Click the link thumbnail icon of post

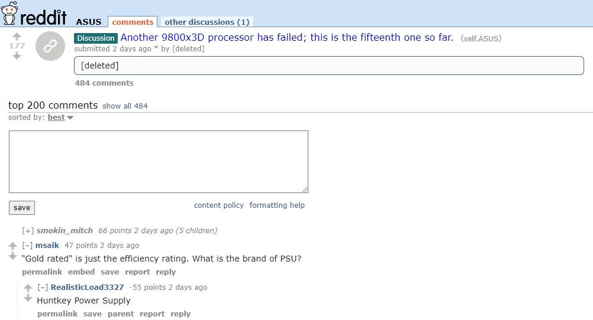(x=50, y=46)
